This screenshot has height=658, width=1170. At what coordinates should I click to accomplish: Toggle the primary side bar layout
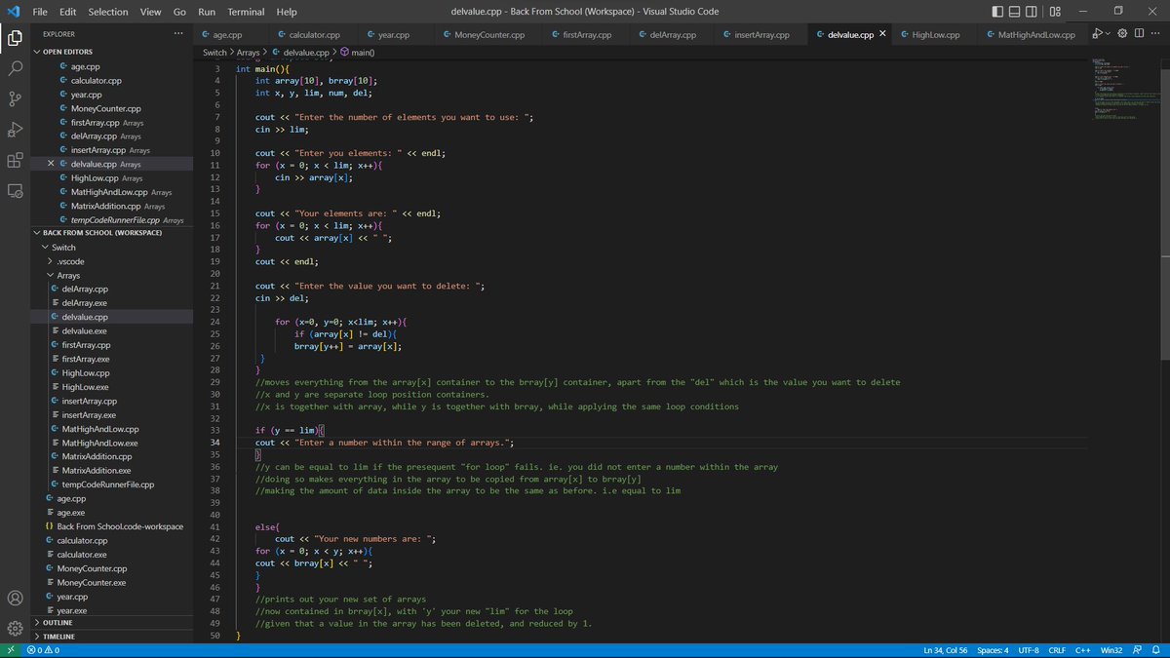998,12
